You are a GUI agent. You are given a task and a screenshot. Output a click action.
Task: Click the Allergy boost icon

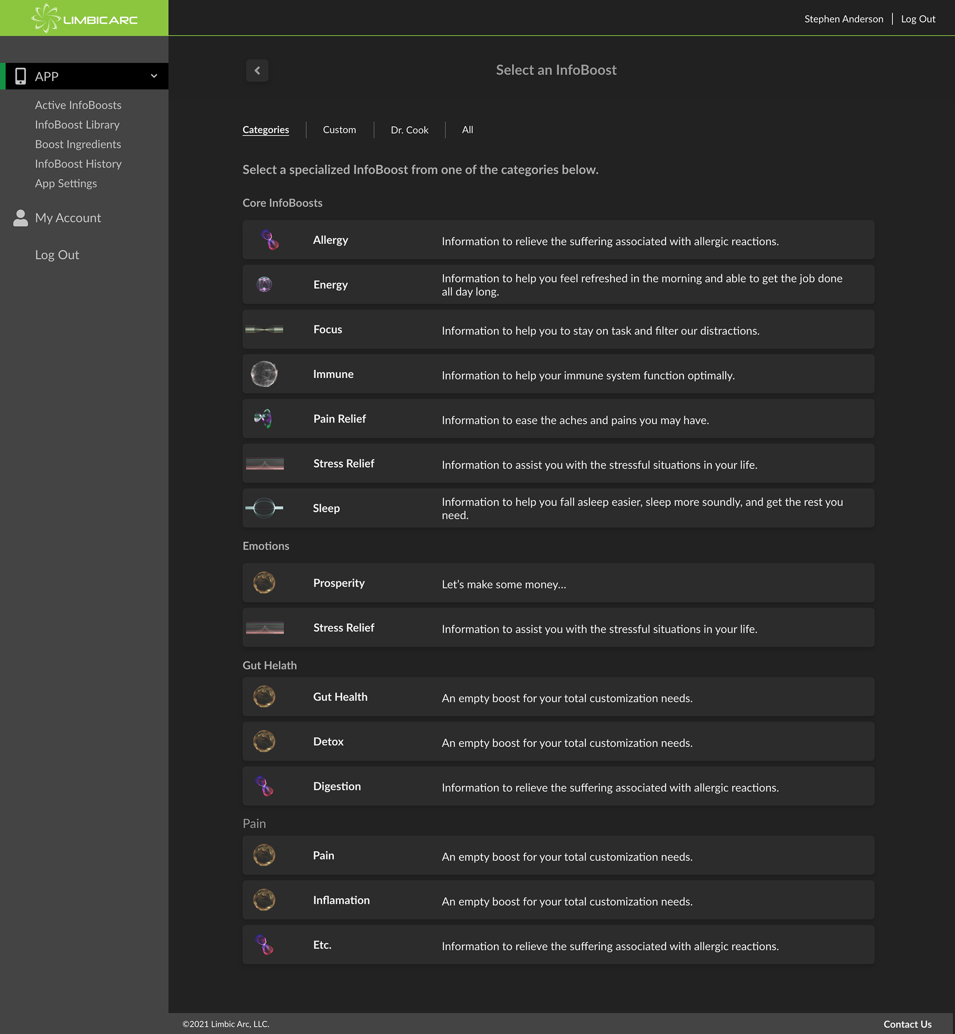[269, 240]
